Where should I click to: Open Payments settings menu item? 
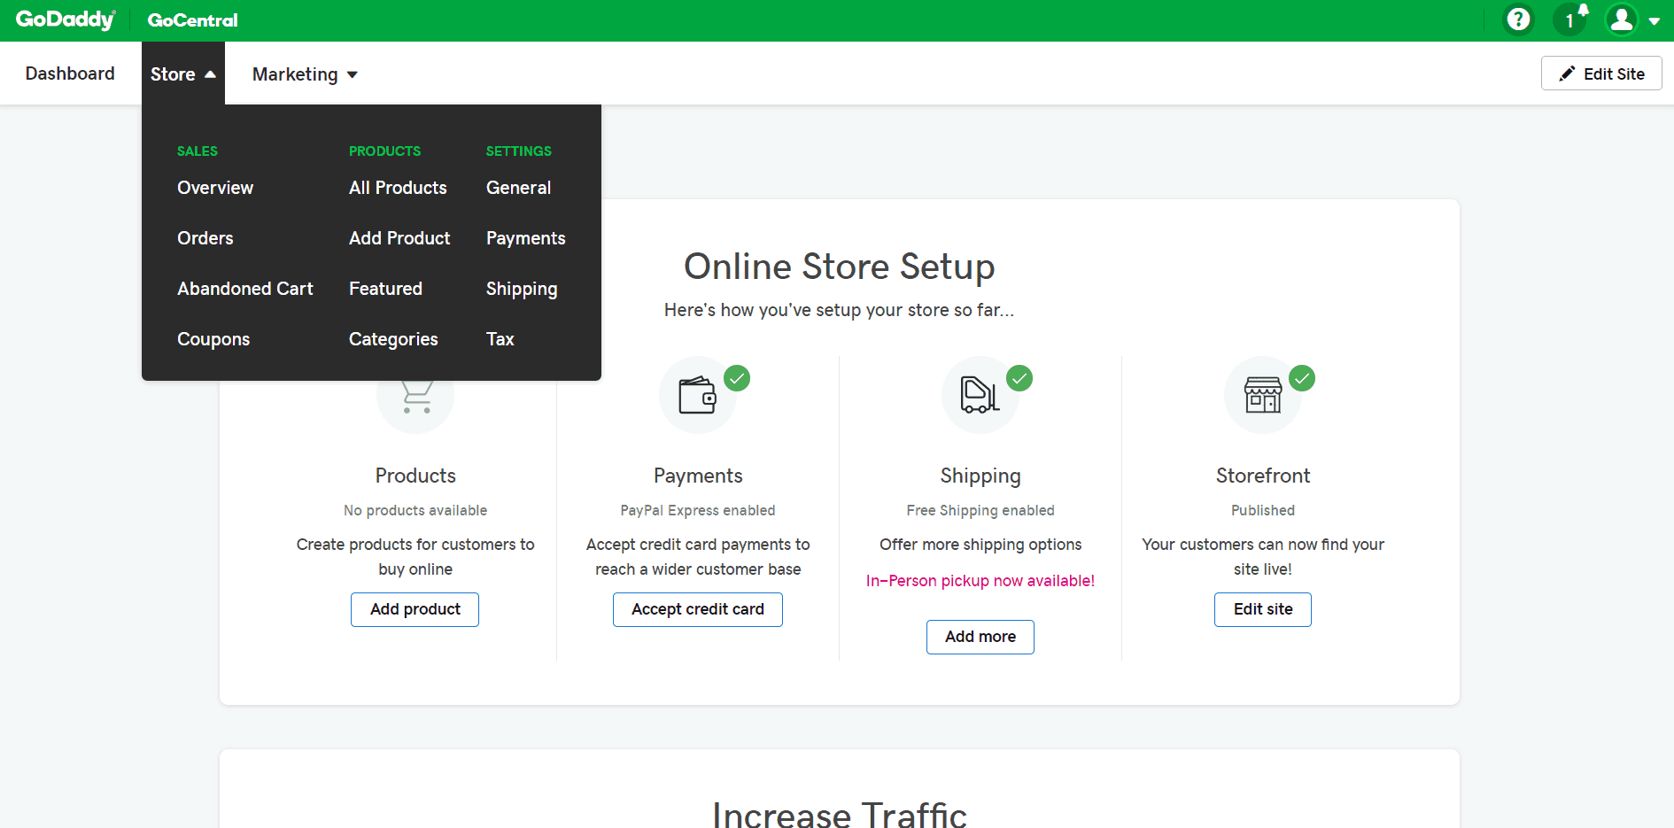coord(525,238)
